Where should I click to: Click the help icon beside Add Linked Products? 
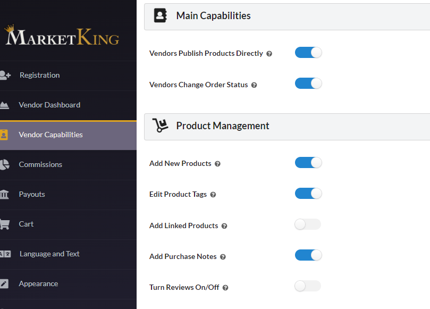point(224,226)
